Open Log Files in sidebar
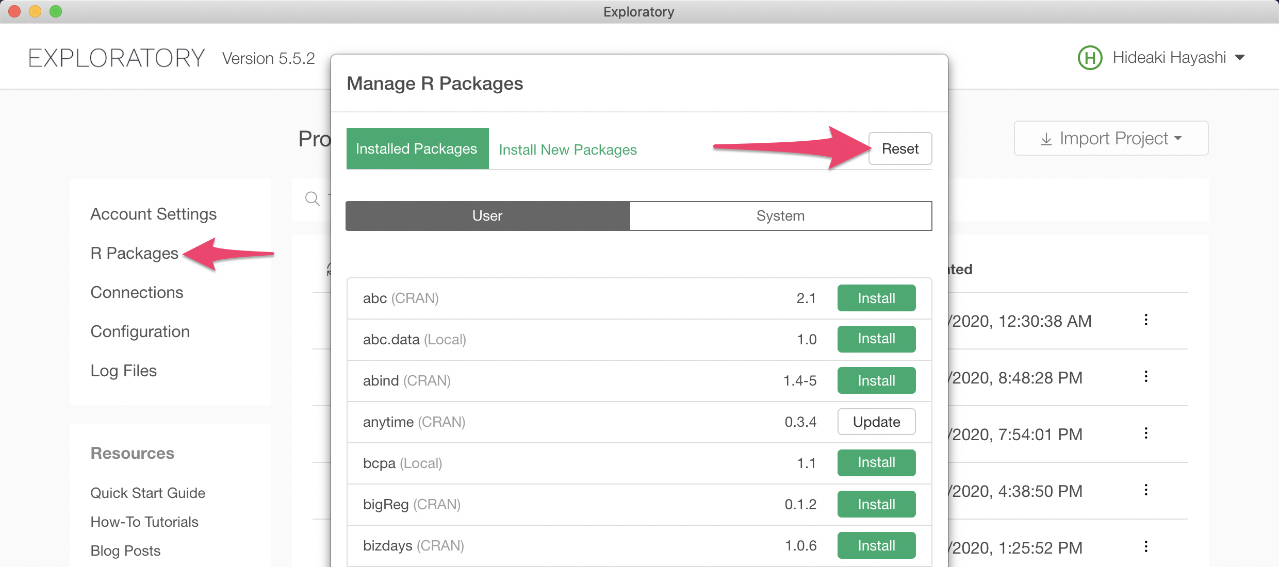 pos(124,371)
